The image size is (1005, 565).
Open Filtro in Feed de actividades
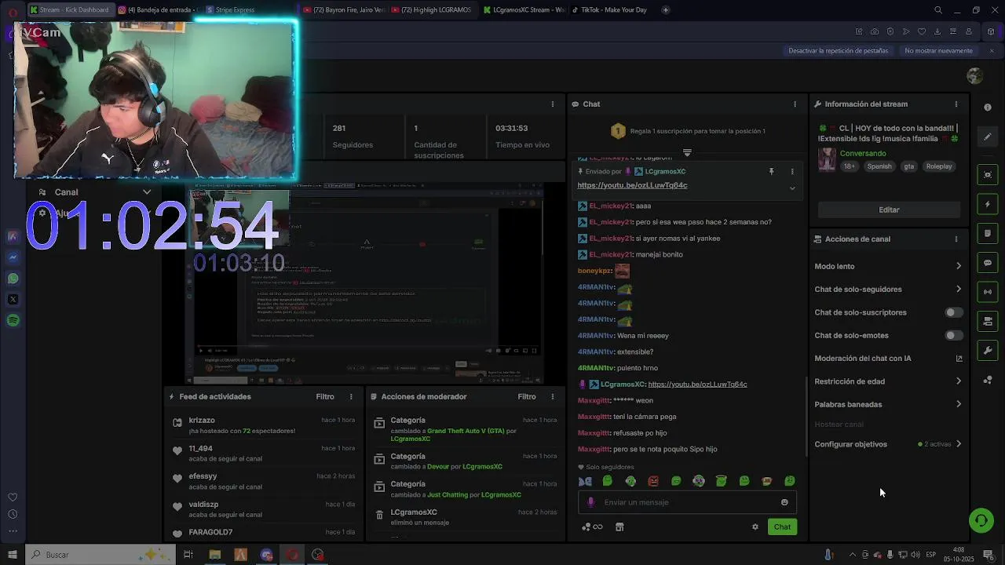coord(325,396)
